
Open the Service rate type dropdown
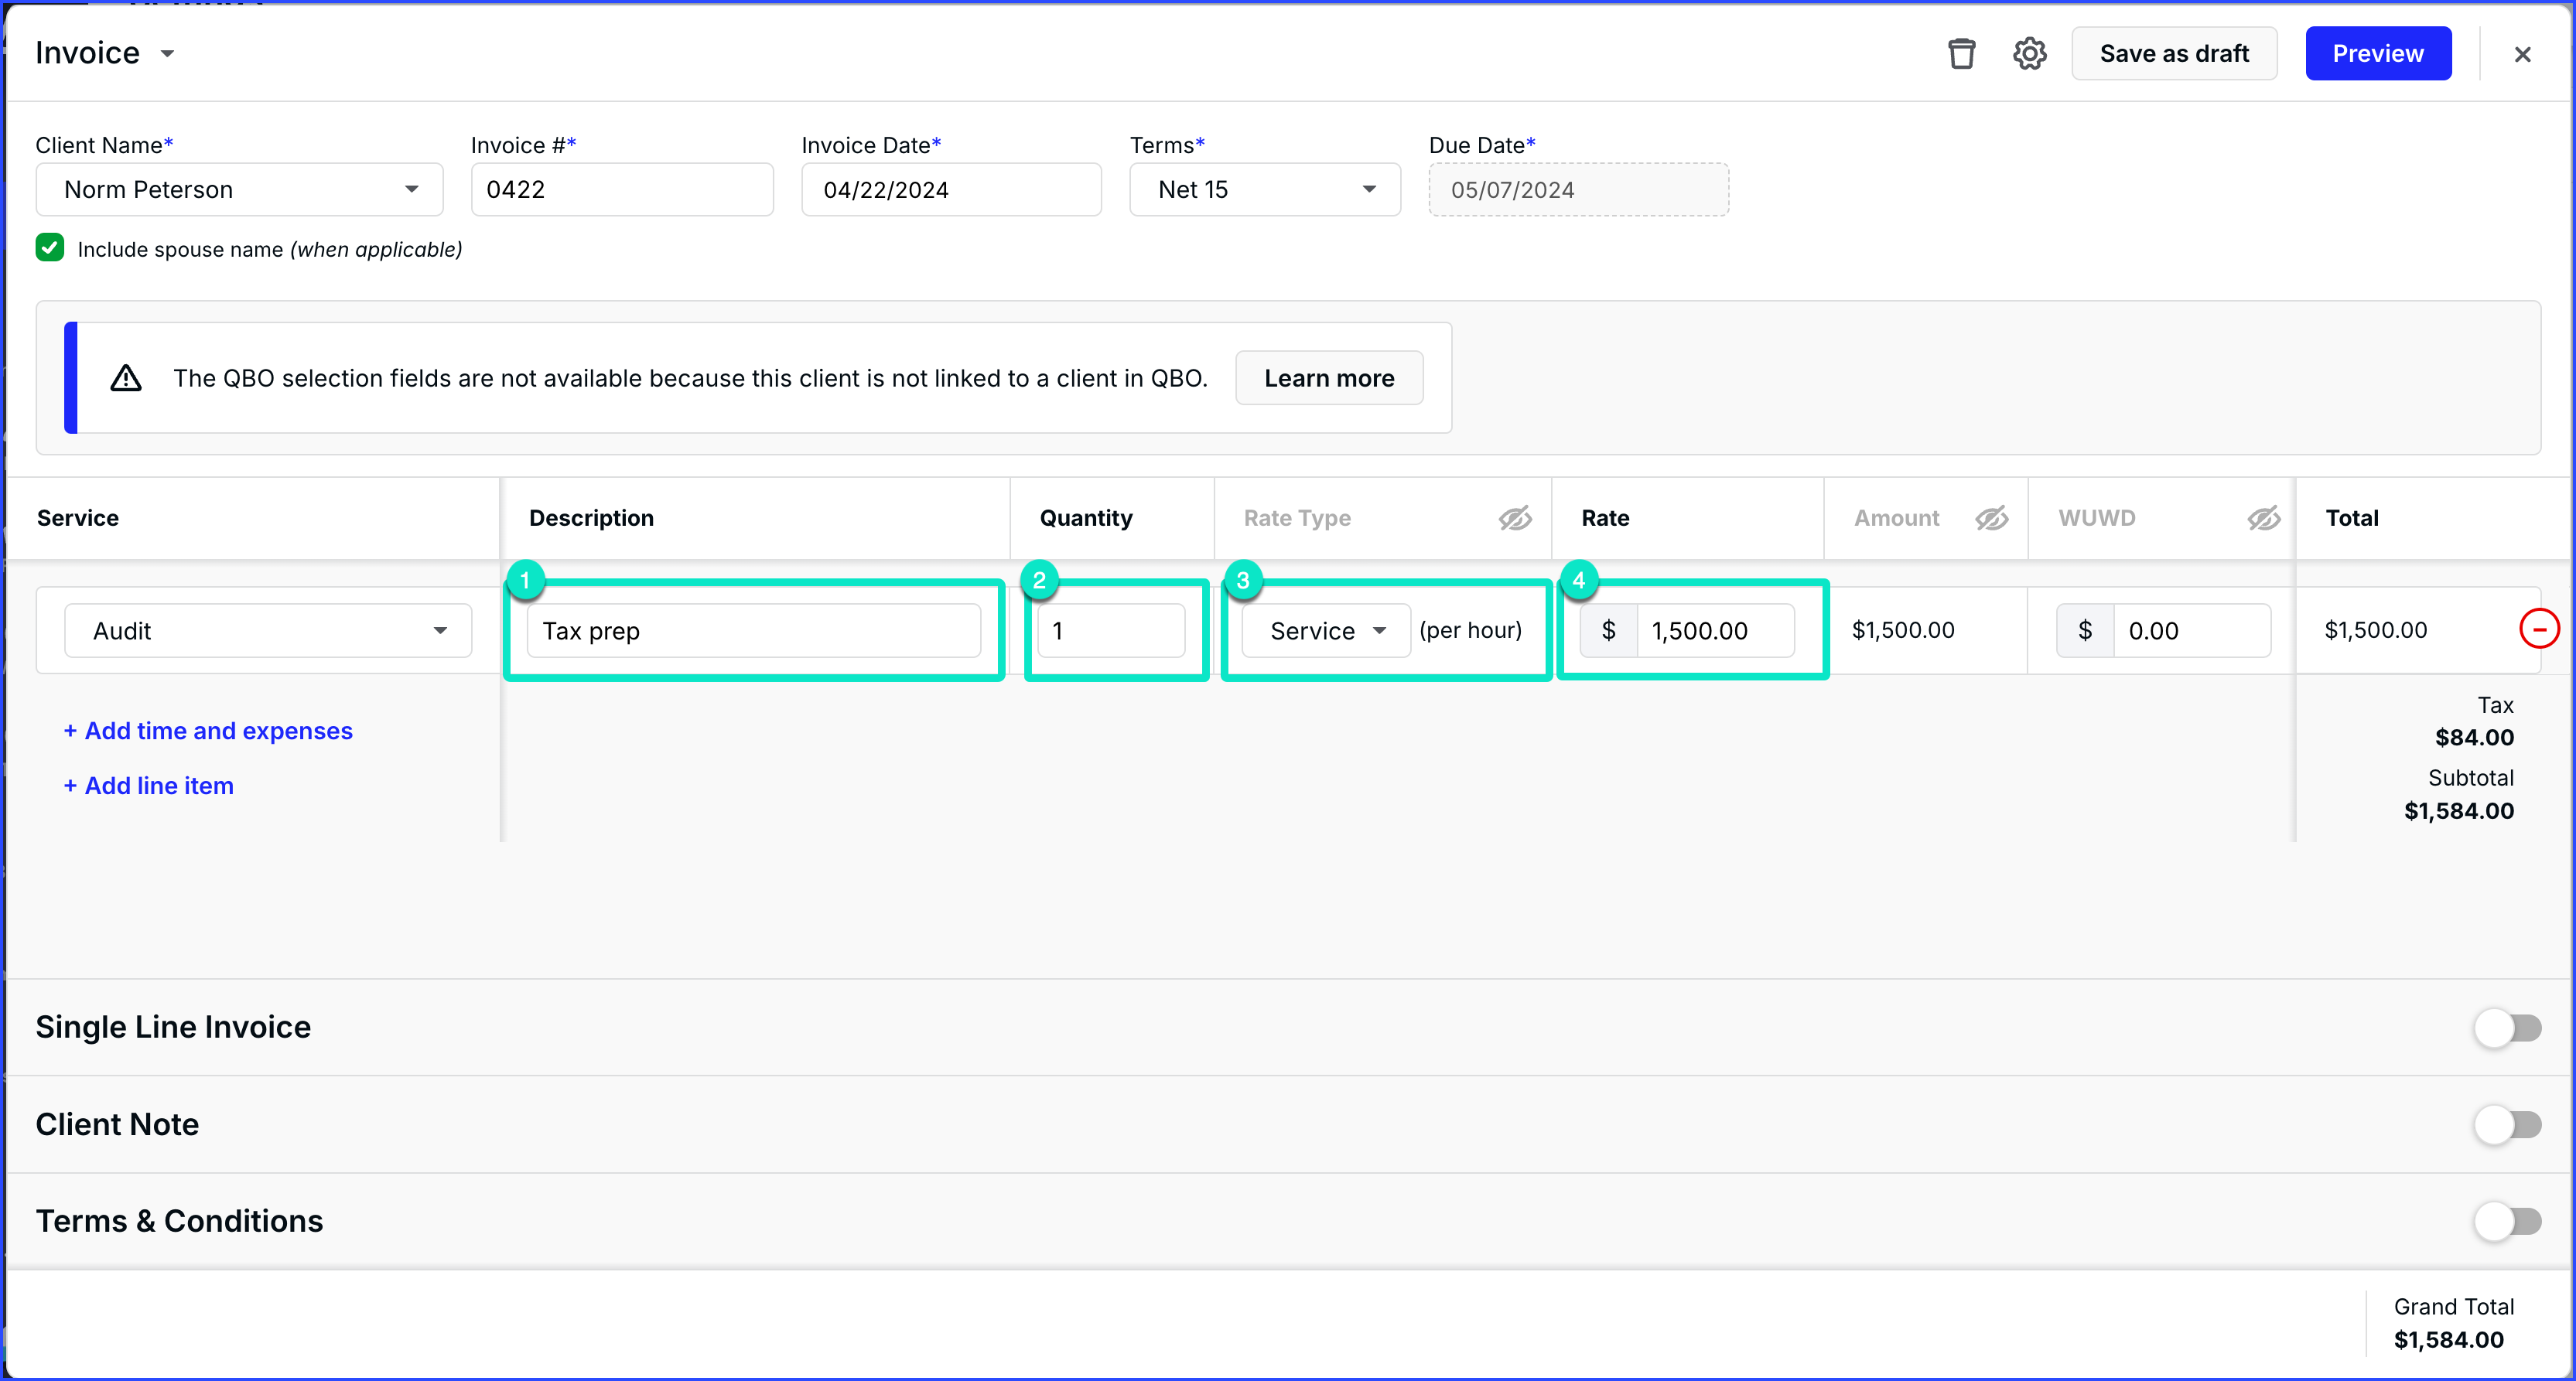1326,630
